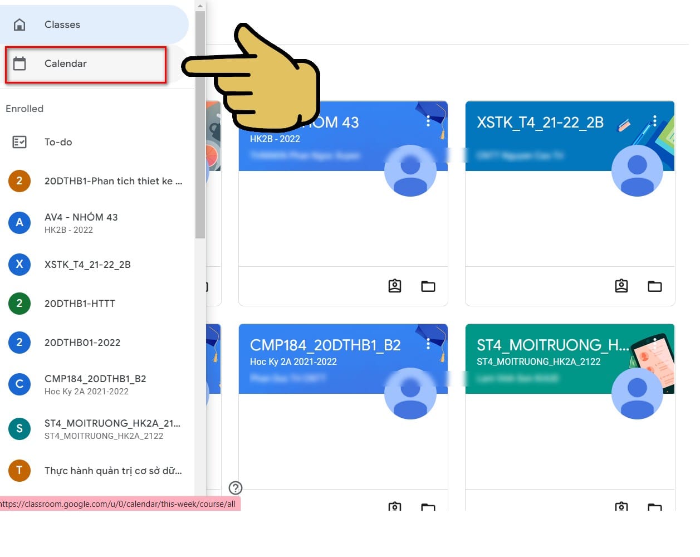Click the To-do checklist icon
Image resolution: width=700 pixels, height=557 pixels.
coord(19,142)
